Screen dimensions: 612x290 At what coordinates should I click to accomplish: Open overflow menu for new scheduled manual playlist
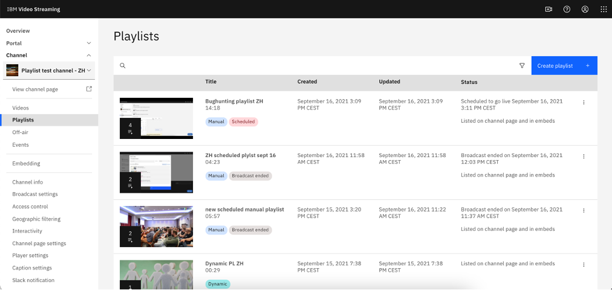(x=584, y=210)
